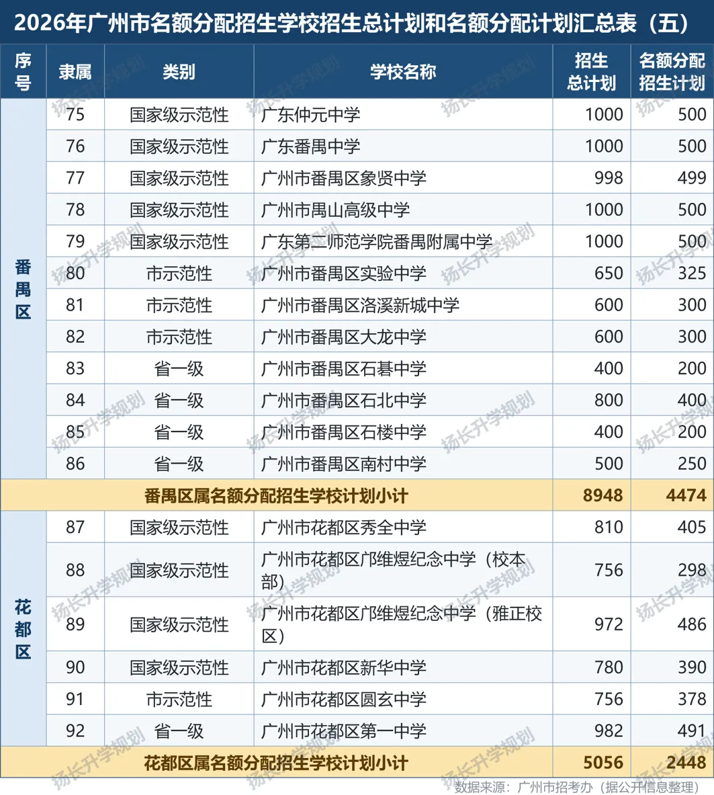Click subtotal value 4474

(686, 495)
